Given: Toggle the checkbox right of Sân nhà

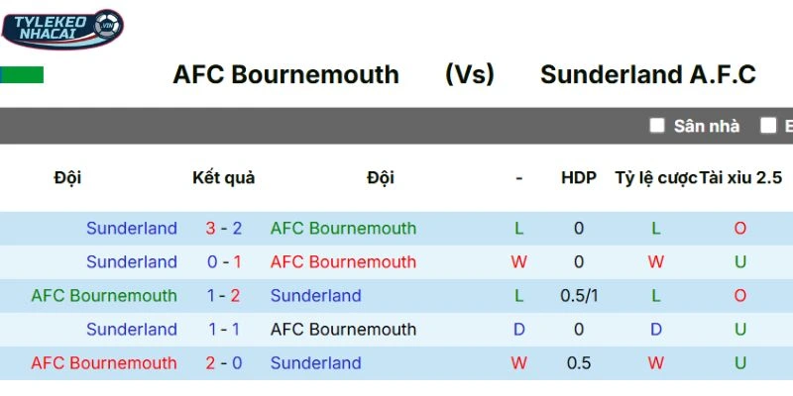Looking at the screenshot, I should click(x=768, y=125).
